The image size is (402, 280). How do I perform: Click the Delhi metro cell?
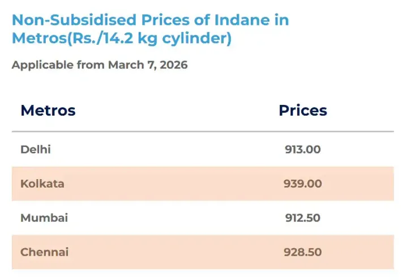pos(36,150)
